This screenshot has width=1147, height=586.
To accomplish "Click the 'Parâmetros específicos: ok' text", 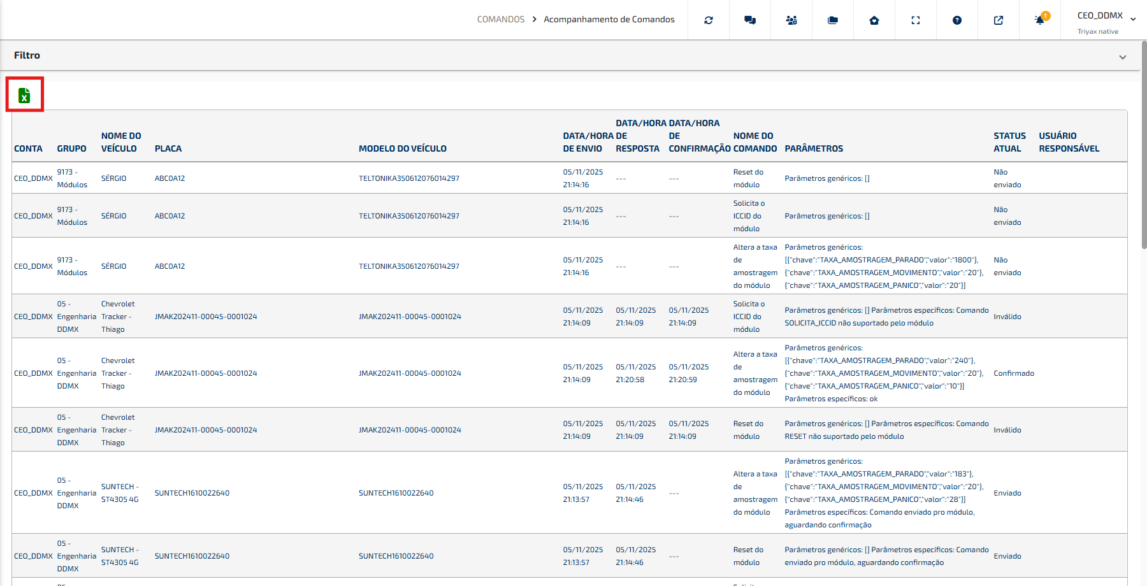I will click(831, 399).
